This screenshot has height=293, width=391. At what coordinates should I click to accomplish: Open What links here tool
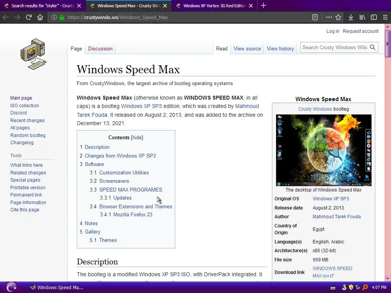pyautogui.click(x=26, y=165)
